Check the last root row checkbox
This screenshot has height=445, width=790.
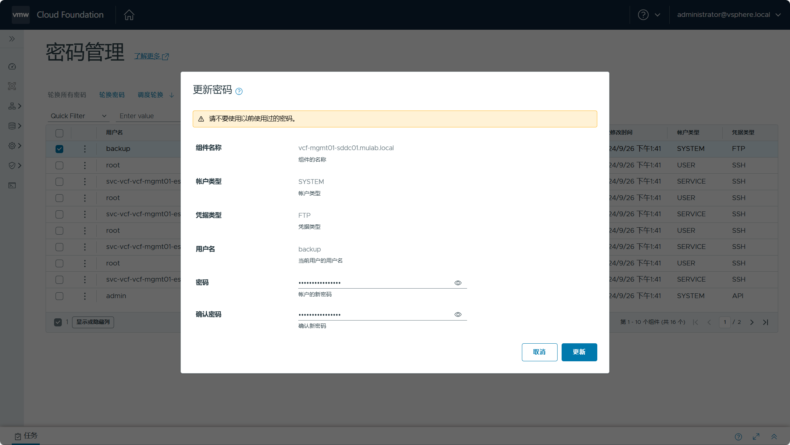(x=59, y=263)
